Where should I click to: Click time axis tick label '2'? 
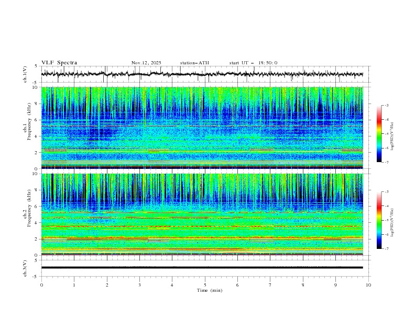coord(107,285)
